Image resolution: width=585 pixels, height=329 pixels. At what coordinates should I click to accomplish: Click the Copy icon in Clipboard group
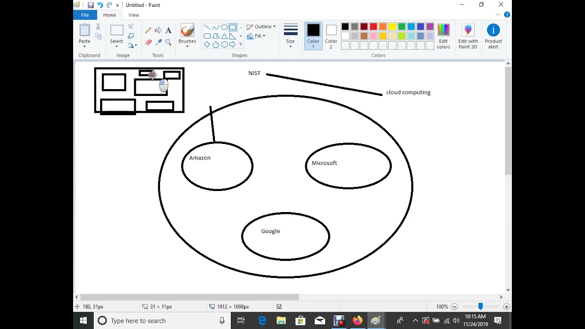click(x=98, y=36)
